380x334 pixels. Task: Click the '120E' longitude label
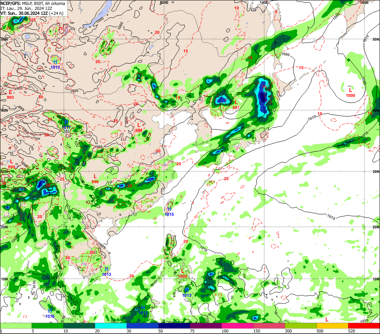coord(164,2)
